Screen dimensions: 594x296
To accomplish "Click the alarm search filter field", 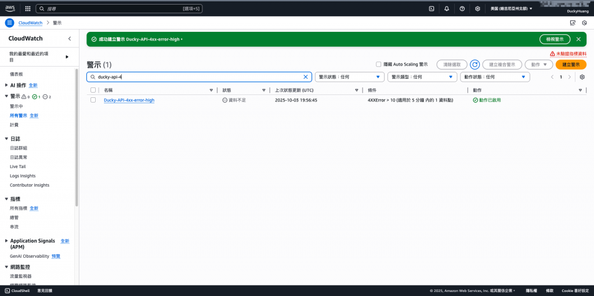I will (x=200, y=77).
